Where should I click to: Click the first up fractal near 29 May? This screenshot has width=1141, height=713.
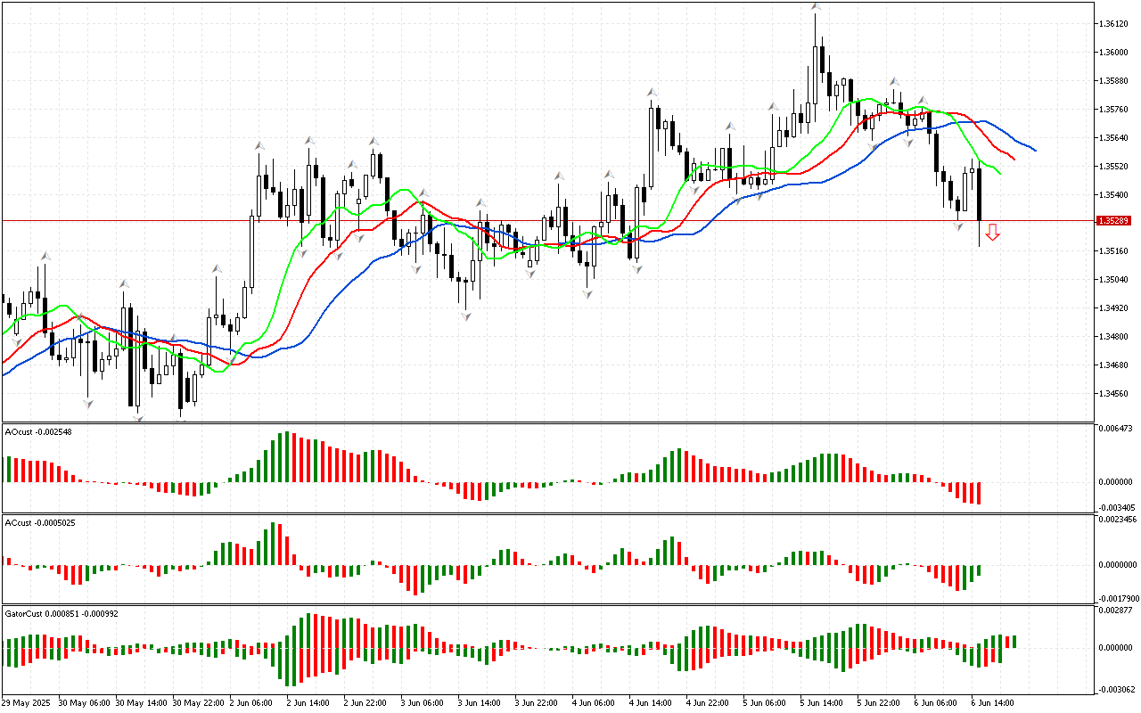43,257
